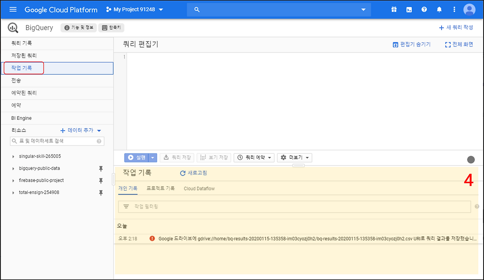Click the horizontal editor/results splitter handle

coord(299,166)
